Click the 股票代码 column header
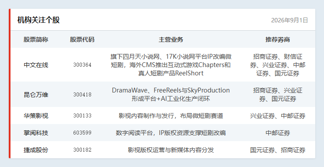 coord(82,39)
